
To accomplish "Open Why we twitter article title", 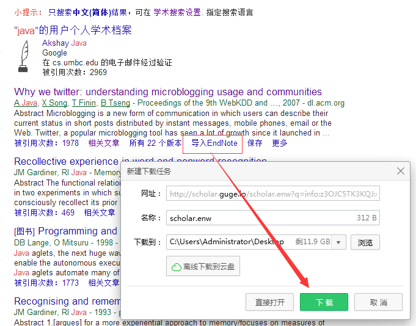I will [x=168, y=92].
